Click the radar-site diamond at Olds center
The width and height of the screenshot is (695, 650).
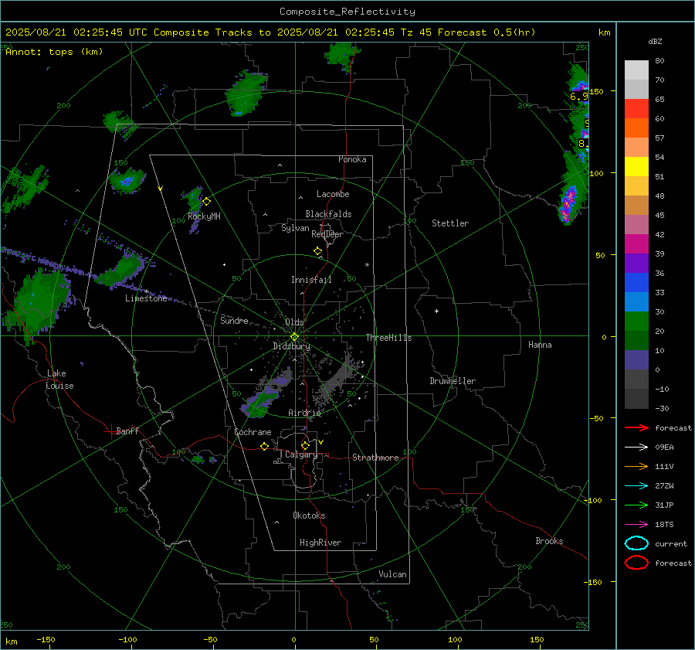tap(295, 337)
